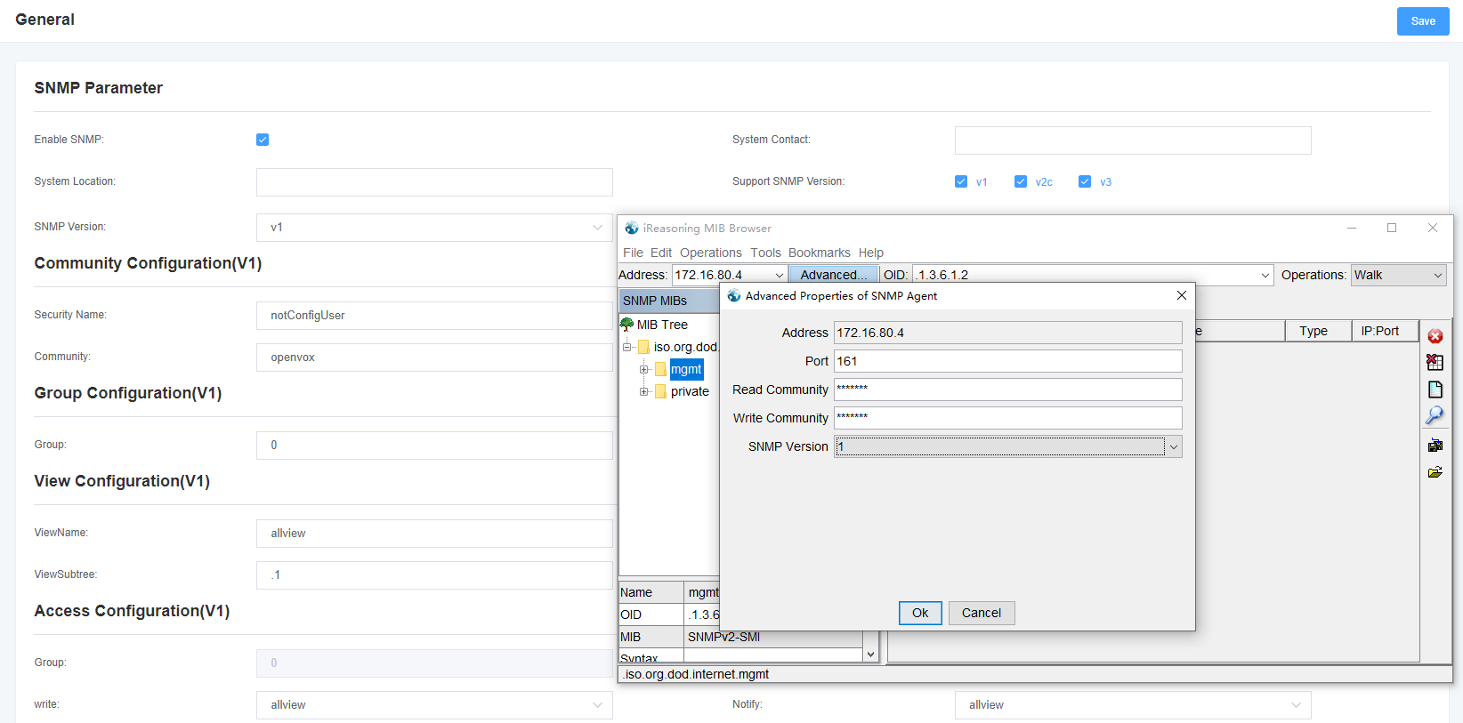
Task: Uncheck the v3 support version checkbox
Action: [1085, 181]
